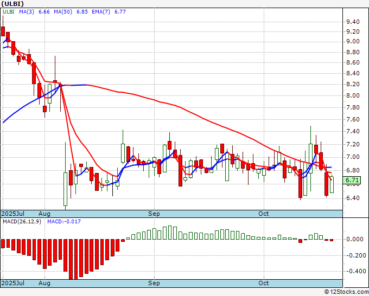Select the 7.00 price axis label
This screenshot has width=369, height=296.
[x=353, y=157]
